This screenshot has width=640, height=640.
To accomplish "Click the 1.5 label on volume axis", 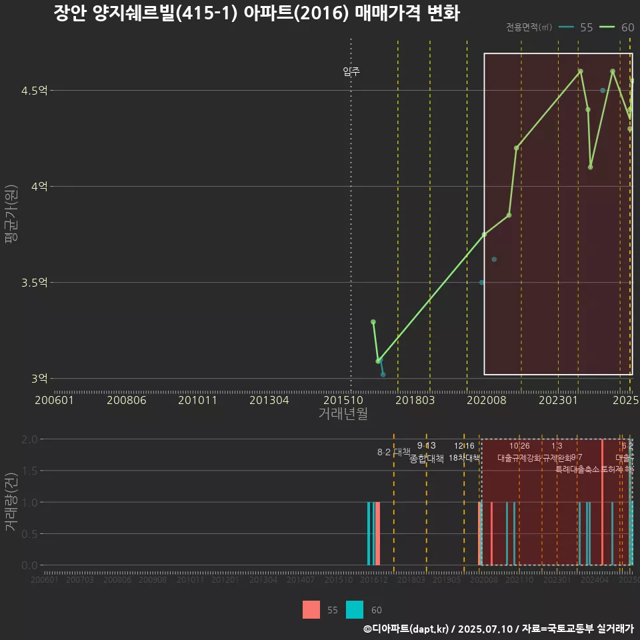I will 29,471.
